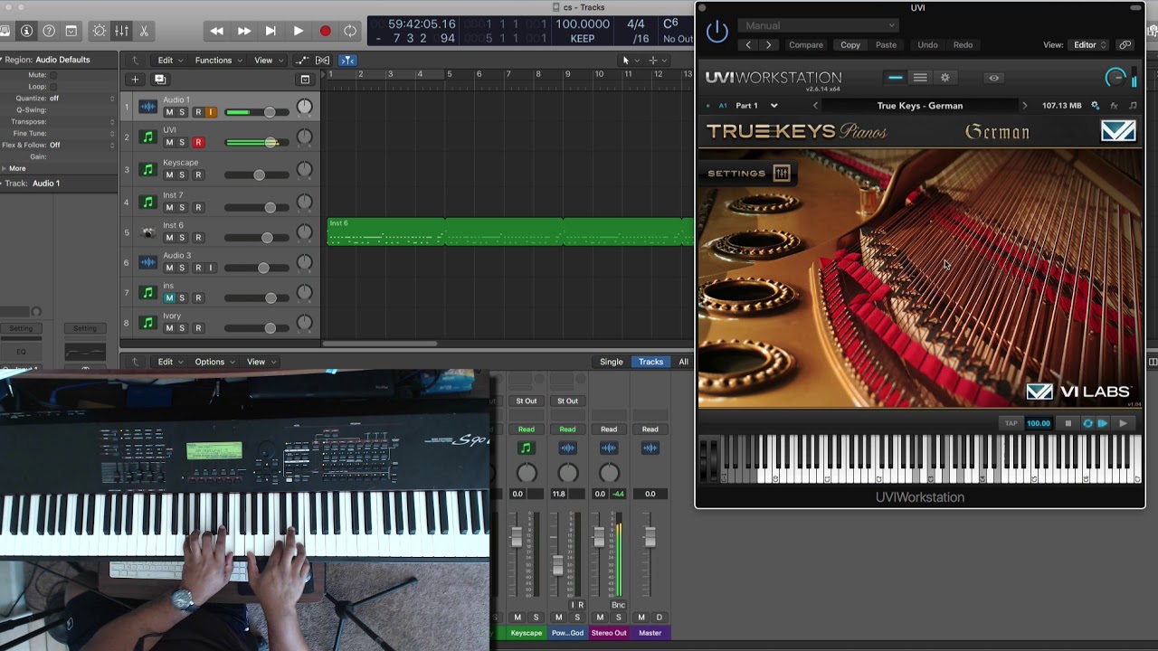
Task: Open the Mixer Edit menu
Action: 169,362
